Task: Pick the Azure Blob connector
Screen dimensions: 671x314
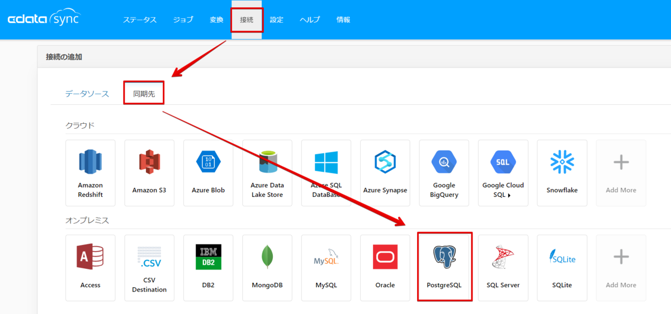Action: pos(208,173)
